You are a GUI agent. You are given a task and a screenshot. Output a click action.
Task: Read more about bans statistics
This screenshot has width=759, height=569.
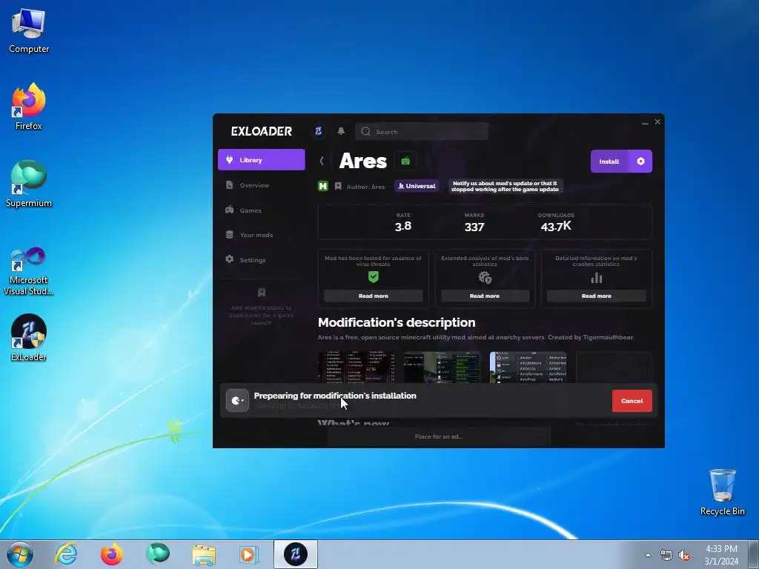click(x=485, y=296)
